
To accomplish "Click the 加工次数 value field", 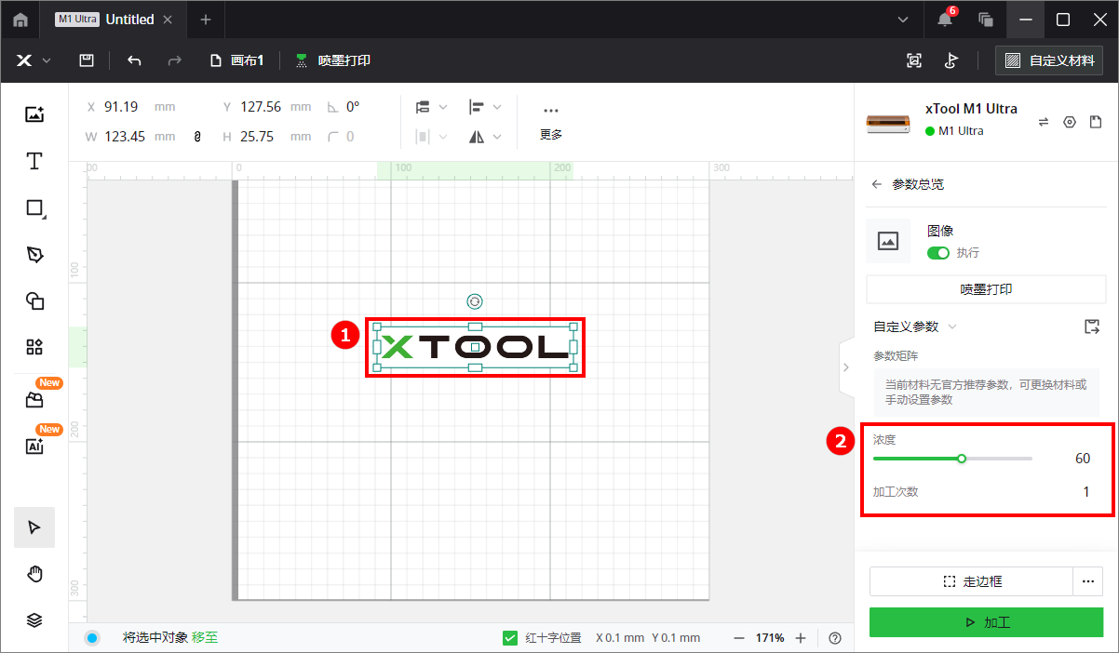I will pos(1085,491).
